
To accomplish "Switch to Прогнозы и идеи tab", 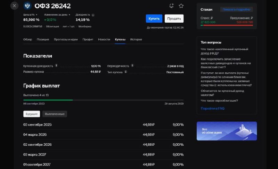I will click(x=66, y=39).
